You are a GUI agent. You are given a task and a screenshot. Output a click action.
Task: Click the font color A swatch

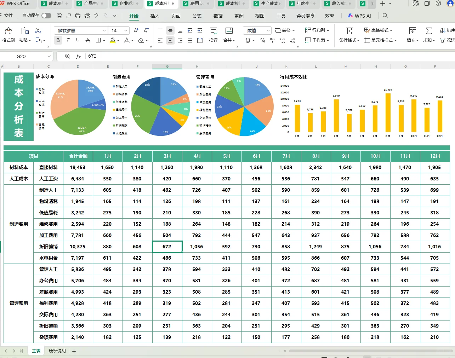click(x=127, y=40)
